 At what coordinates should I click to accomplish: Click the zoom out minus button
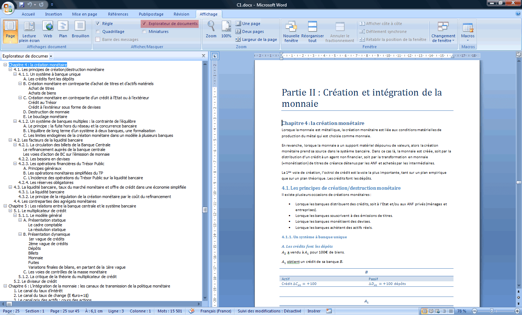[475, 311]
